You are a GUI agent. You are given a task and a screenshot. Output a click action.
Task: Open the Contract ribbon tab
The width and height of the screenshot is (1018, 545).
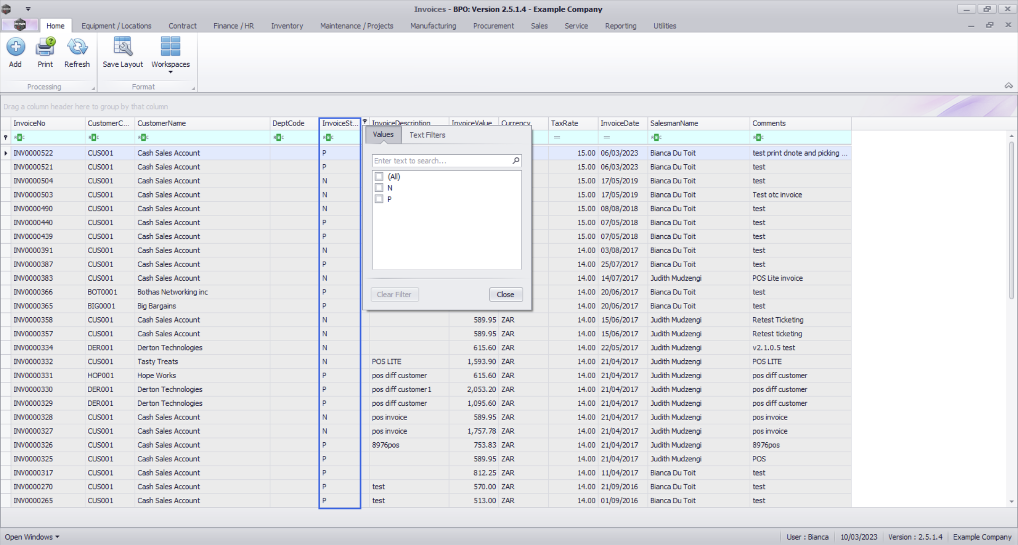click(182, 25)
